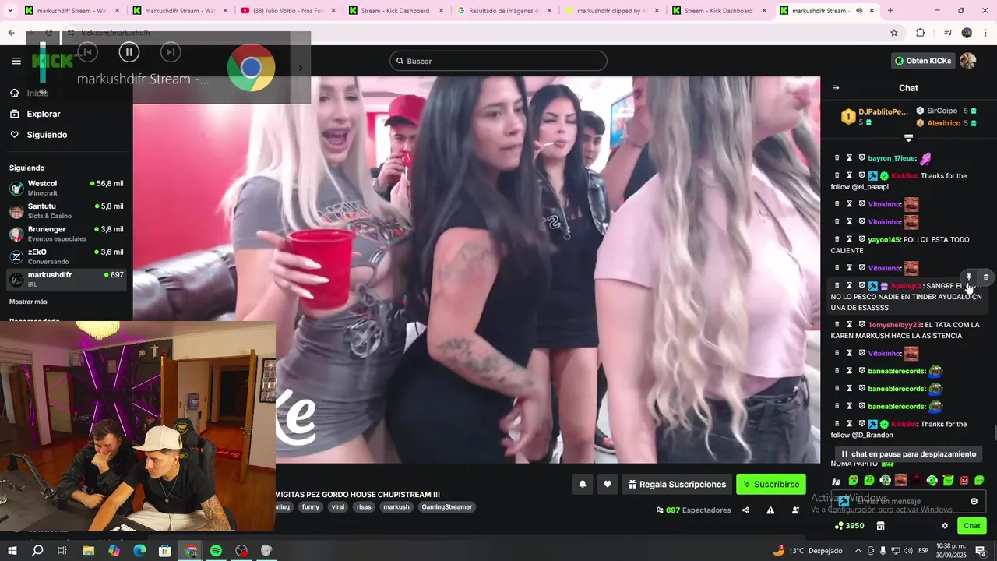Screen dimensions: 997x561
Task: Expand the gift leaderboard arrow
Action: [x=908, y=138]
